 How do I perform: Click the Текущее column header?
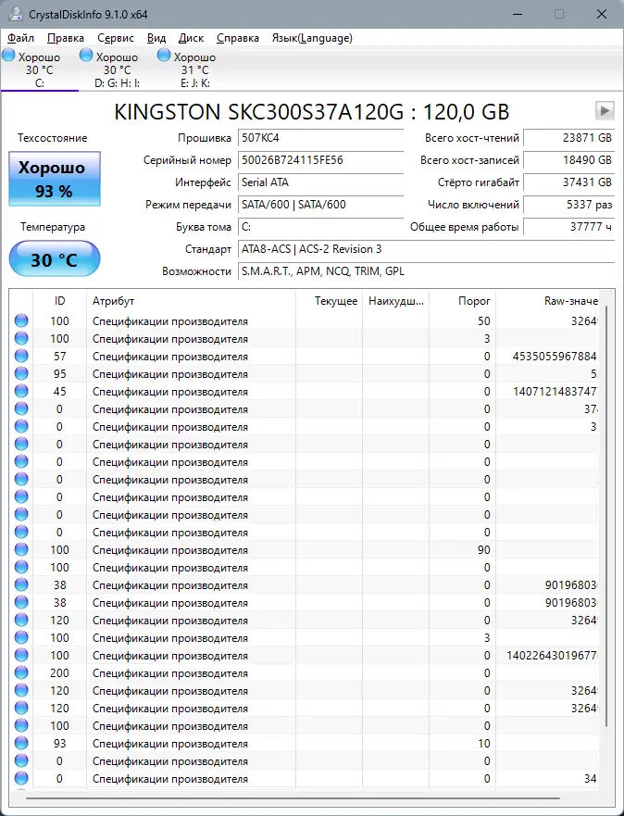329,301
